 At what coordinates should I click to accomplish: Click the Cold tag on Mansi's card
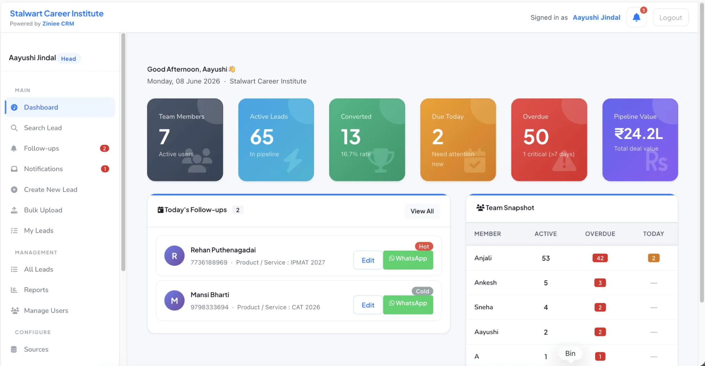point(422,291)
